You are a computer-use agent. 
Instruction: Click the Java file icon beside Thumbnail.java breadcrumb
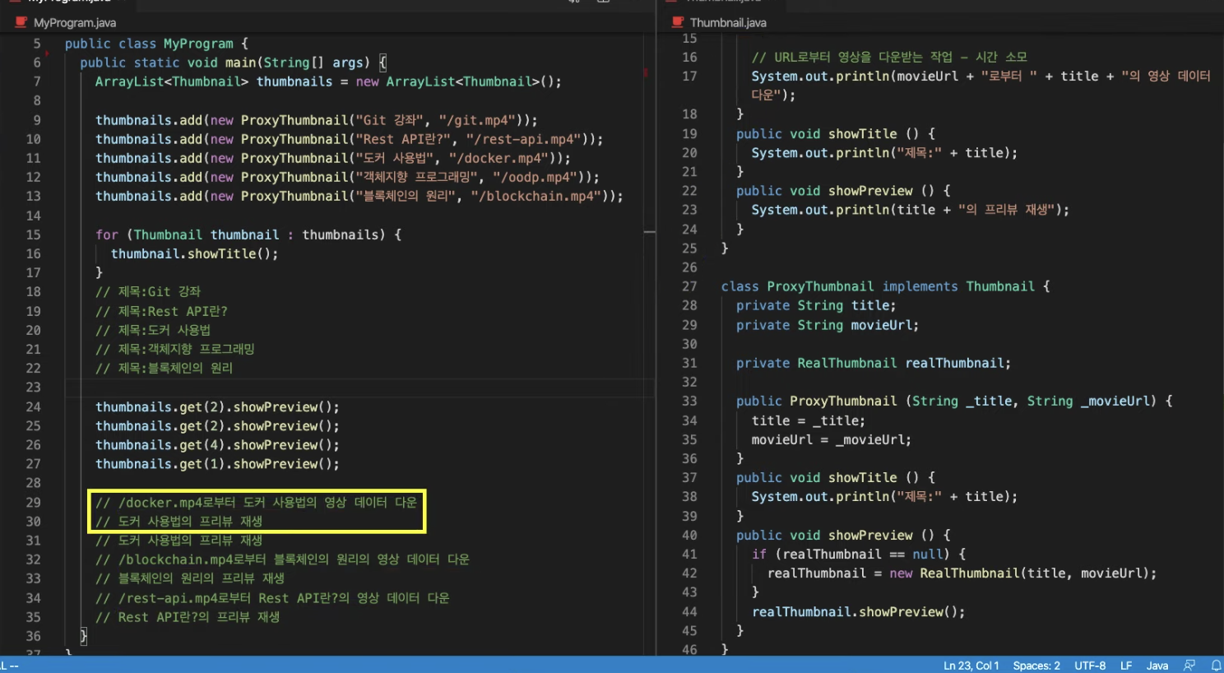point(678,22)
